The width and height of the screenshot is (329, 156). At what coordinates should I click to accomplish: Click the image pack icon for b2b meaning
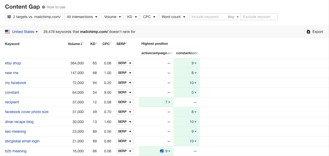pos(162,151)
